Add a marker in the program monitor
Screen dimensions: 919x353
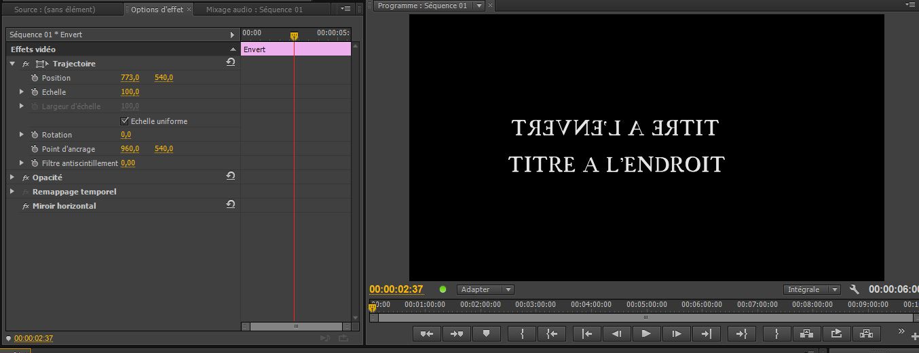point(487,333)
